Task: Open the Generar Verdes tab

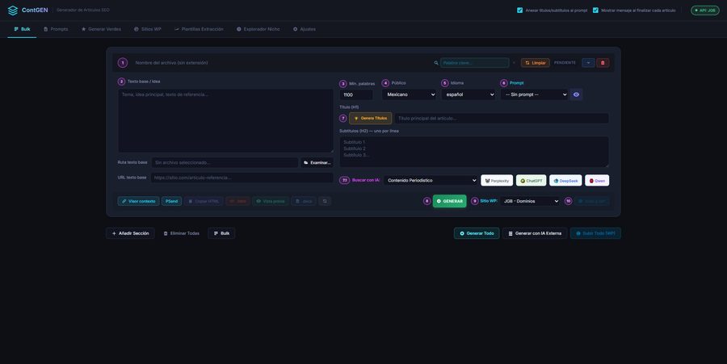Action: click(x=101, y=29)
